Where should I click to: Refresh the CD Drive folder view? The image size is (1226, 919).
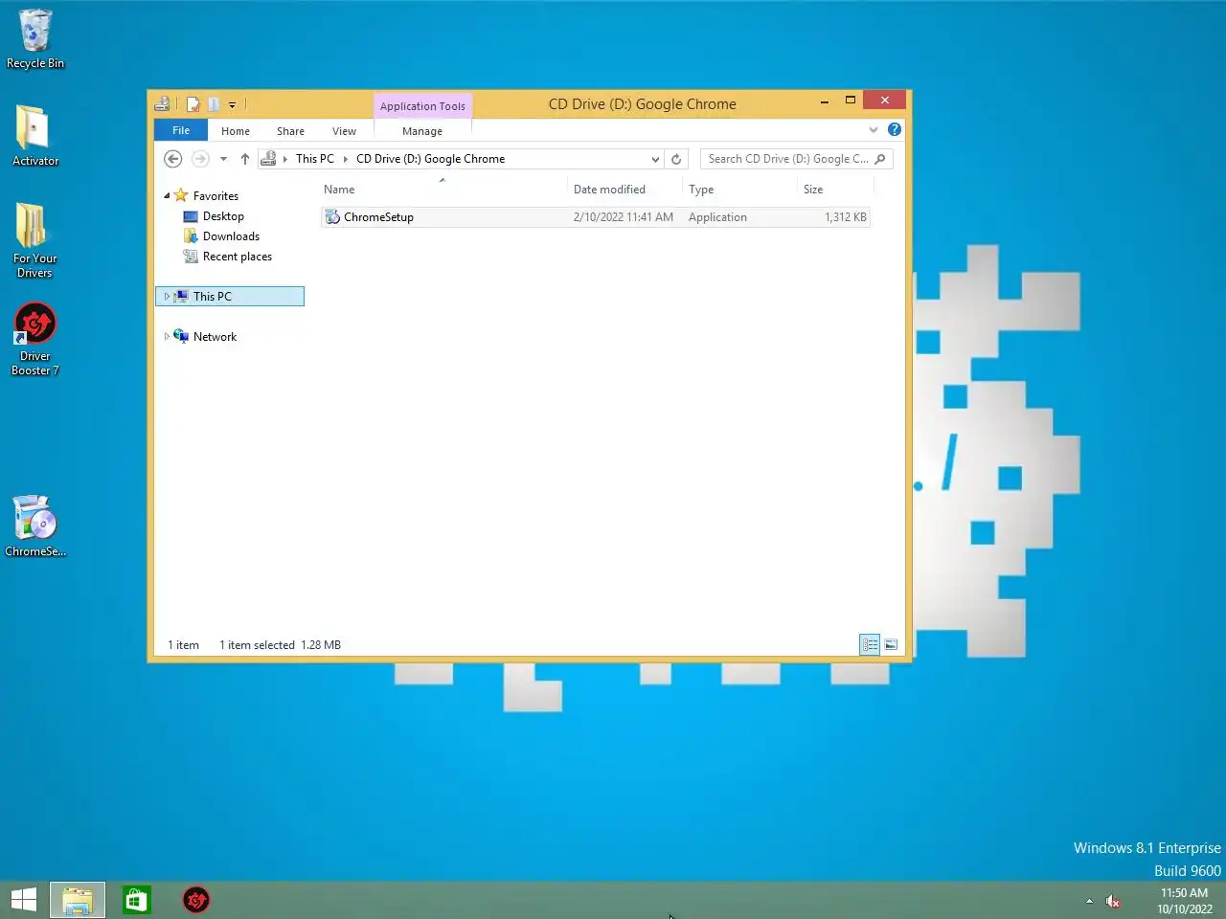(x=676, y=159)
